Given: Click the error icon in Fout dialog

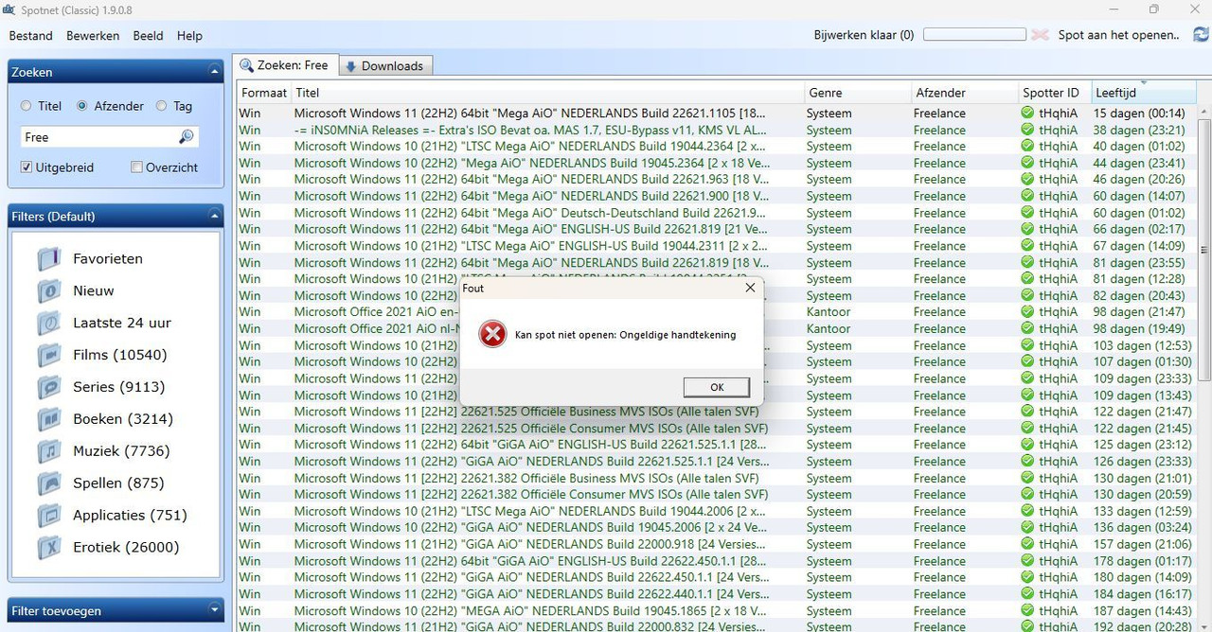Looking at the screenshot, I should [x=492, y=334].
